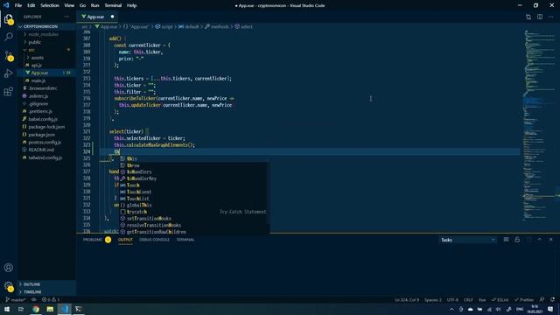Change Spaces: 2 indentation setting

433,299
